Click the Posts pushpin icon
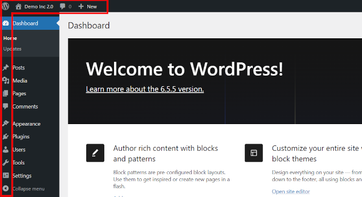Screen dimensions: 362x197 point(6,68)
